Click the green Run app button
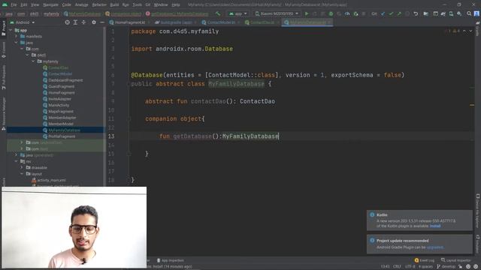The width and height of the screenshot is (481, 270). [307, 13]
